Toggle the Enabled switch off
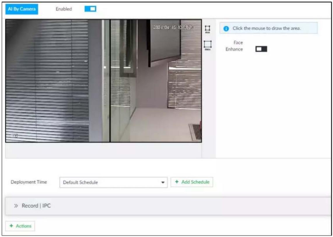Screen dimensions: 333x237 [90, 9]
